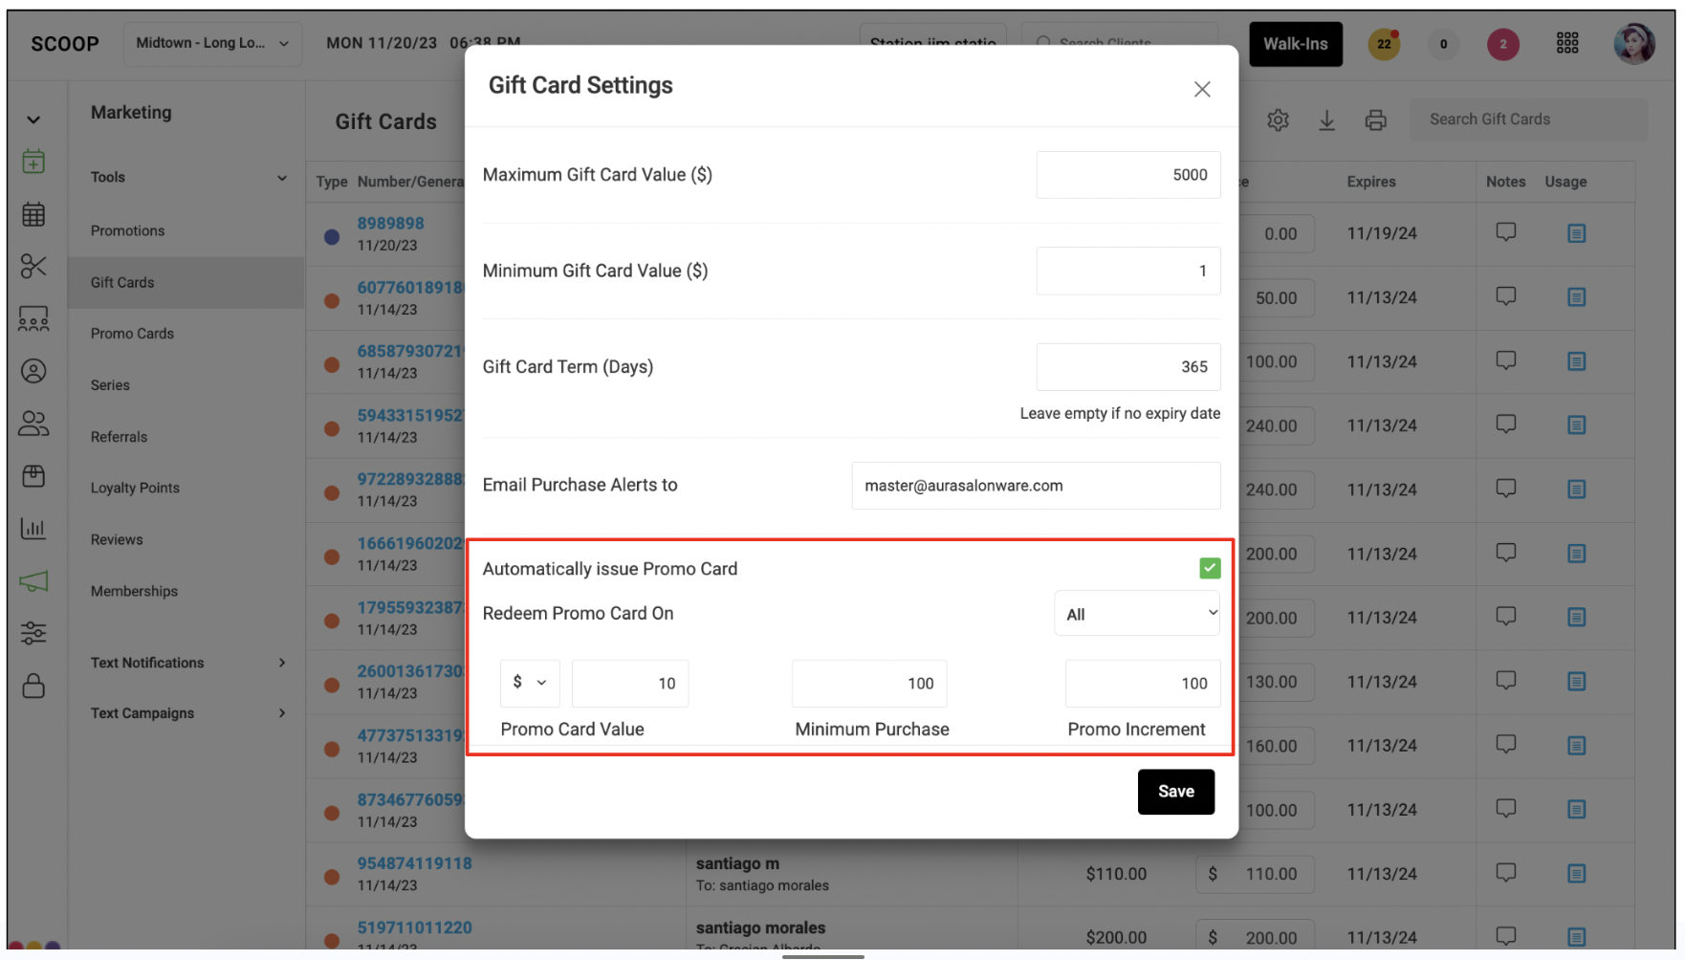Select Gift Cards menu item

pos(186,282)
